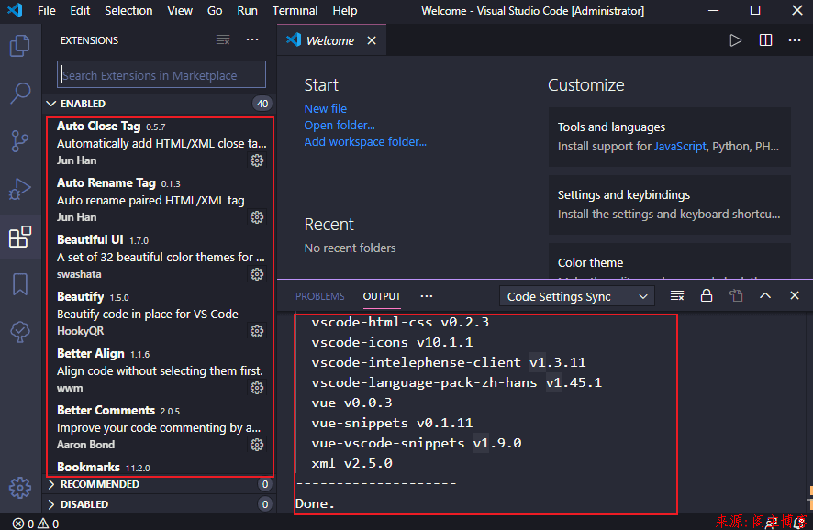Select the Auto Close Tag extension

pyautogui.click(x=161, y=143)
